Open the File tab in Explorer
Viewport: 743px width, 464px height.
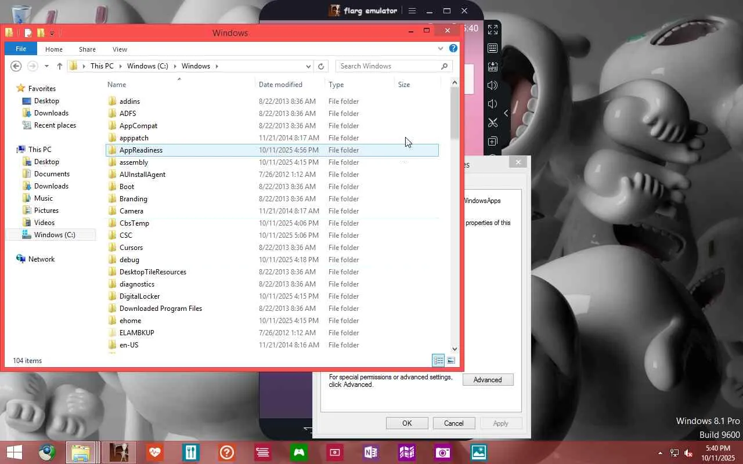[21, 49]
